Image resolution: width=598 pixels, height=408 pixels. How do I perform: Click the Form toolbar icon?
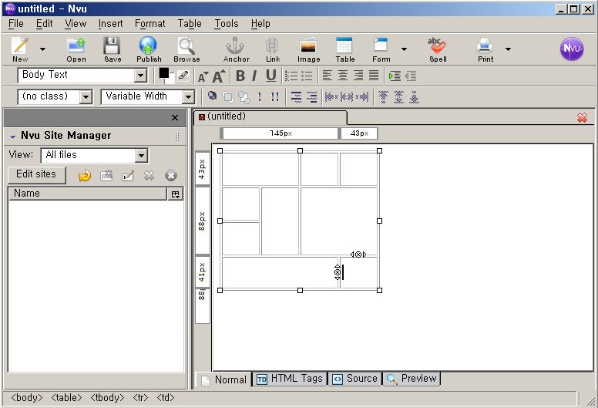(x=381, y=45)
